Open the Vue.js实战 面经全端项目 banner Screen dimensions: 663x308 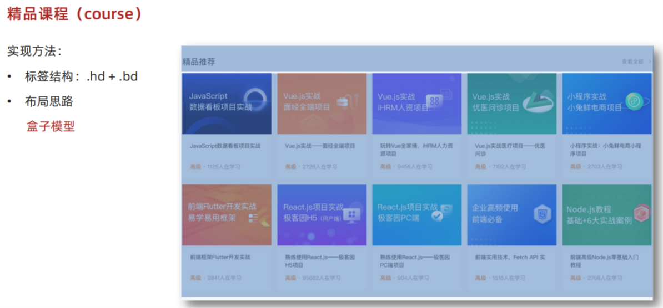click(322, 104)
